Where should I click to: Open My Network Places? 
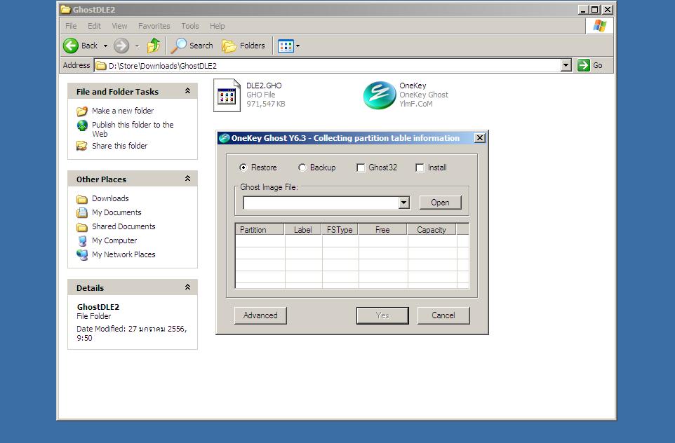coord(123,254)
